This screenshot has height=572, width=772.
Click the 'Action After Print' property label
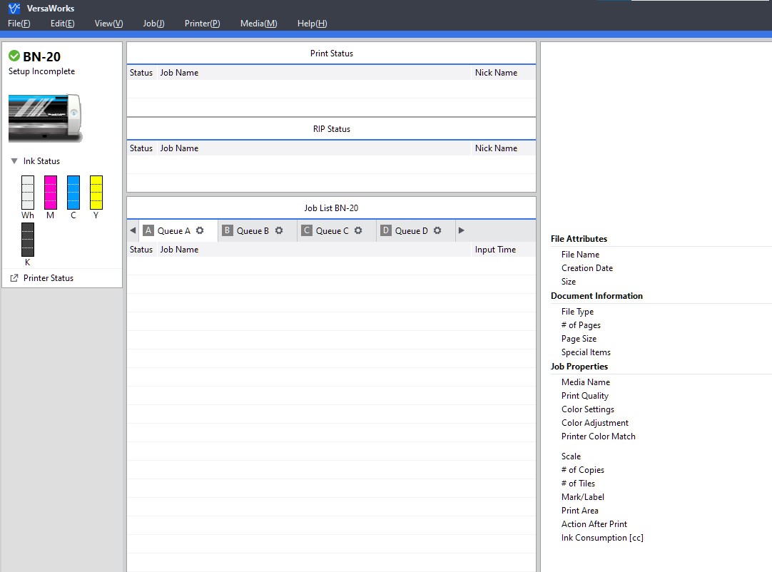(594, 524)
